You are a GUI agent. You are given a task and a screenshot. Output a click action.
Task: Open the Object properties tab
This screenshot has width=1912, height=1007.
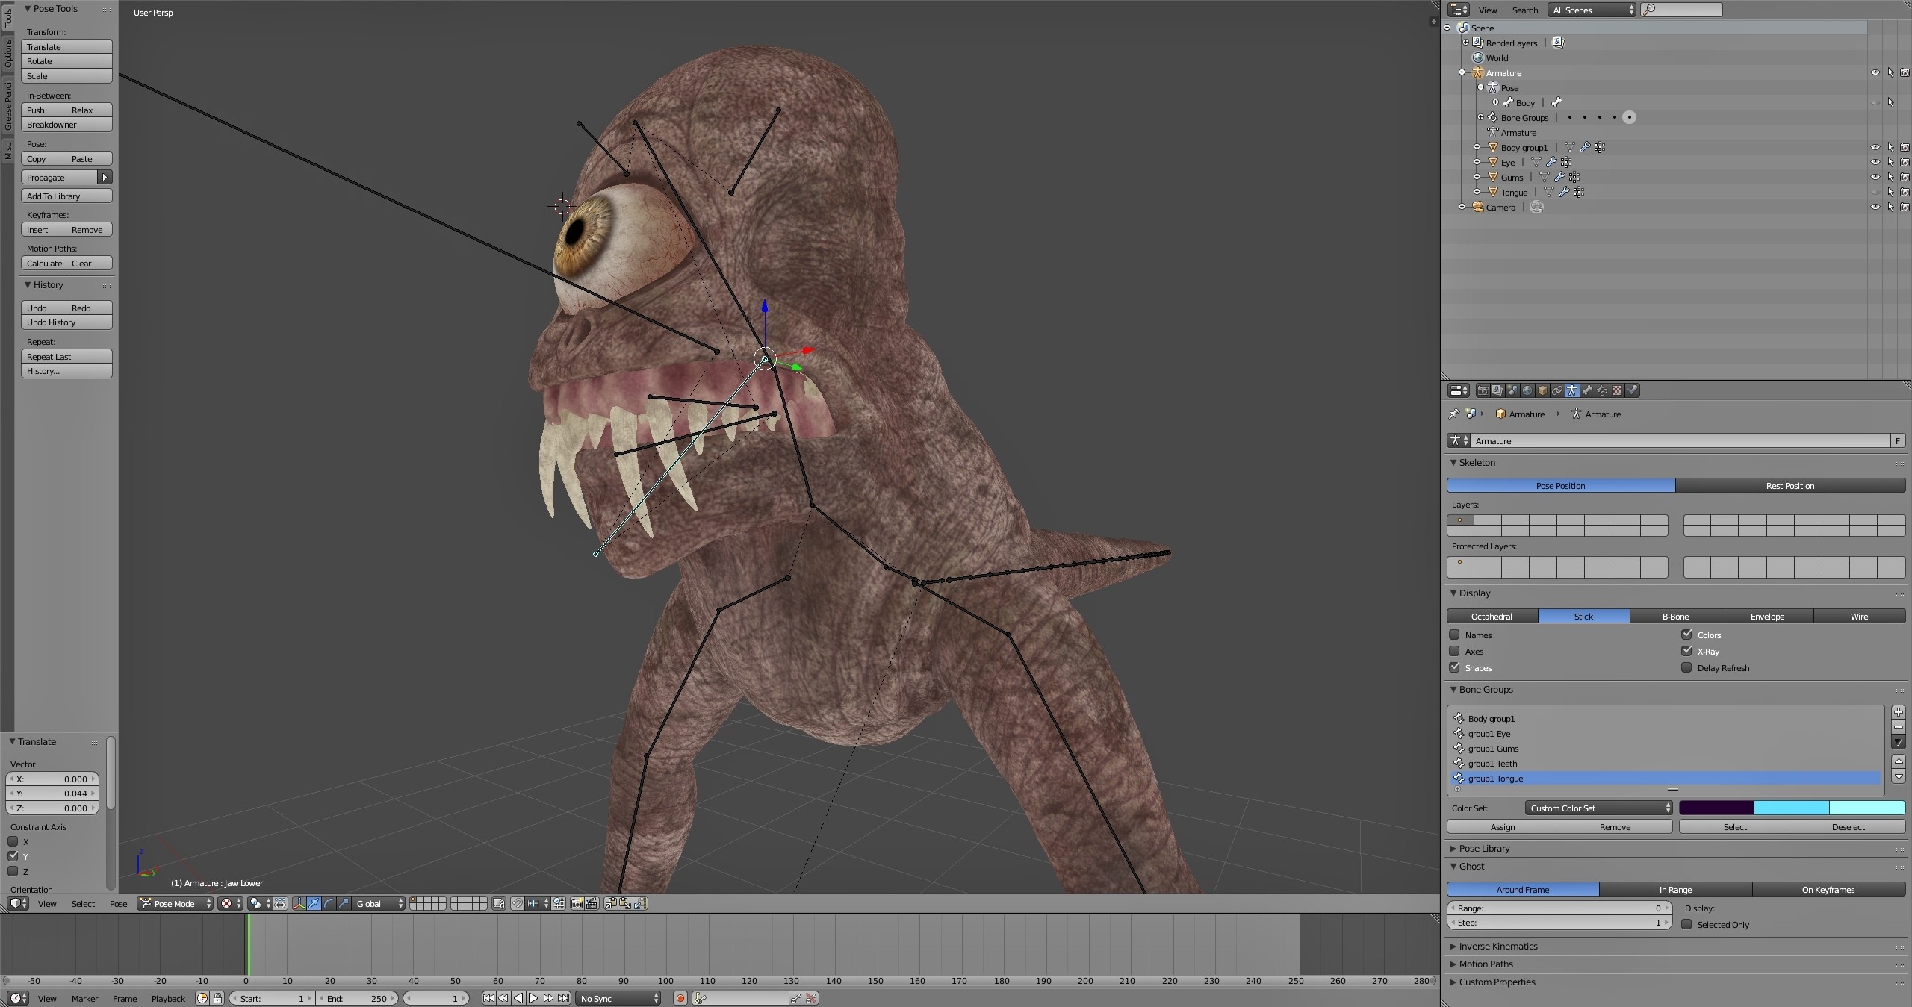(1542, 390)
